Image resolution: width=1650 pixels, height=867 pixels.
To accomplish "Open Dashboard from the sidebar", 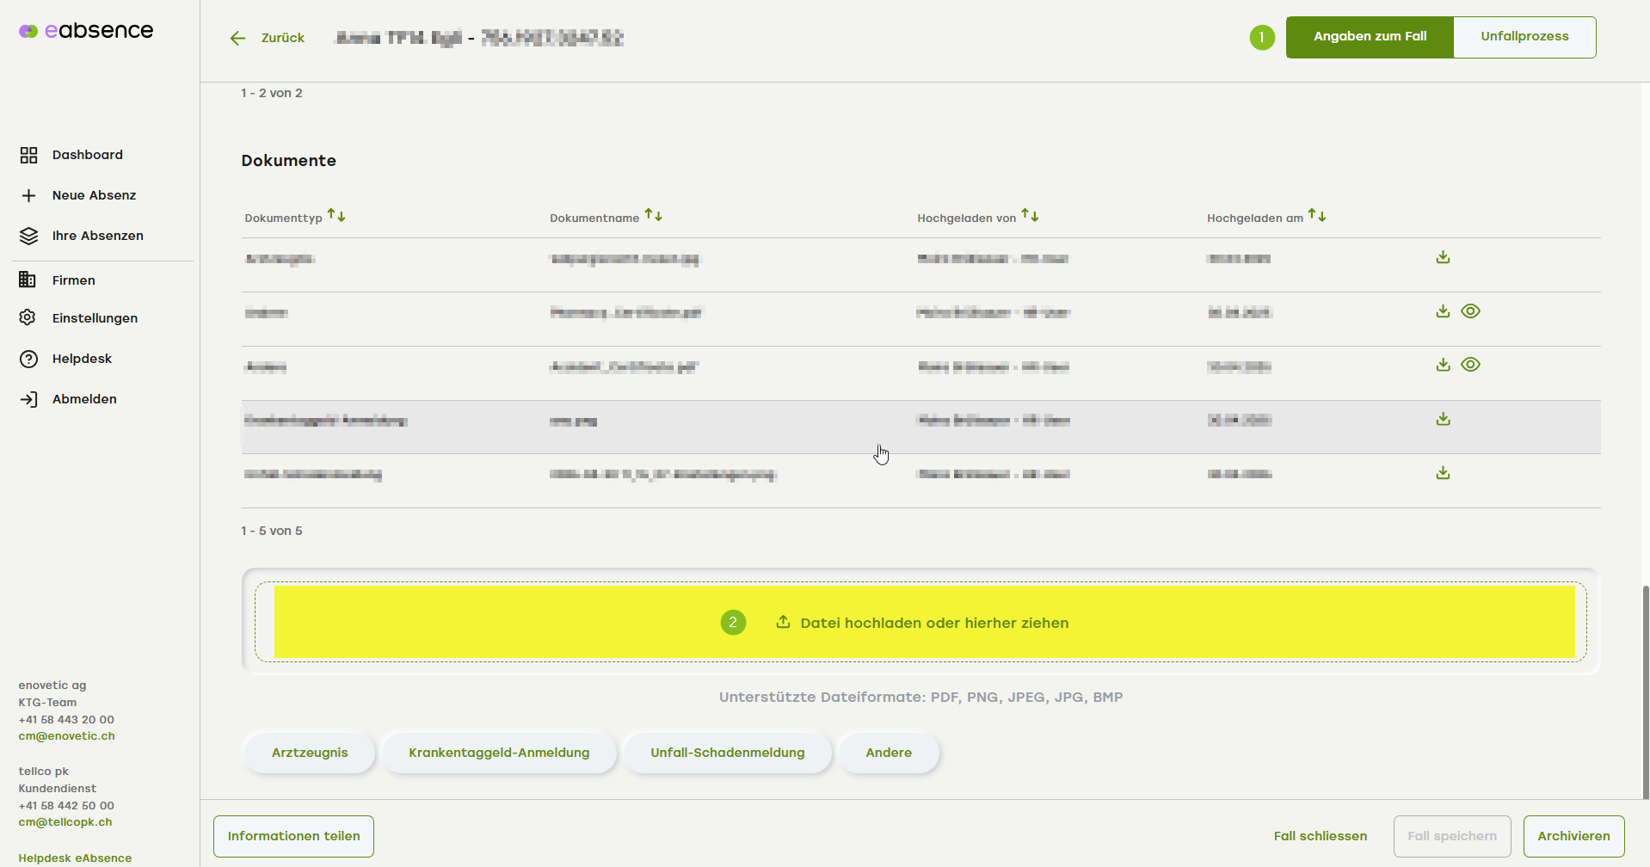I will point(87,155).
